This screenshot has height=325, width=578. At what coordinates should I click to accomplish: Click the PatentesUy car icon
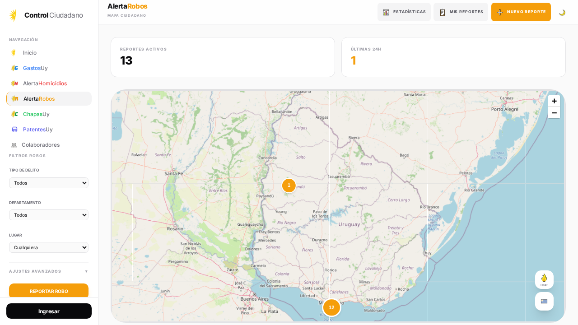[14, 130]
